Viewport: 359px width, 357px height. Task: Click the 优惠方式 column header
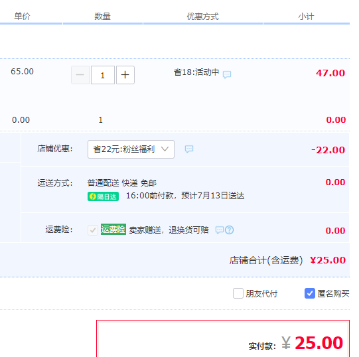[203, 17]
